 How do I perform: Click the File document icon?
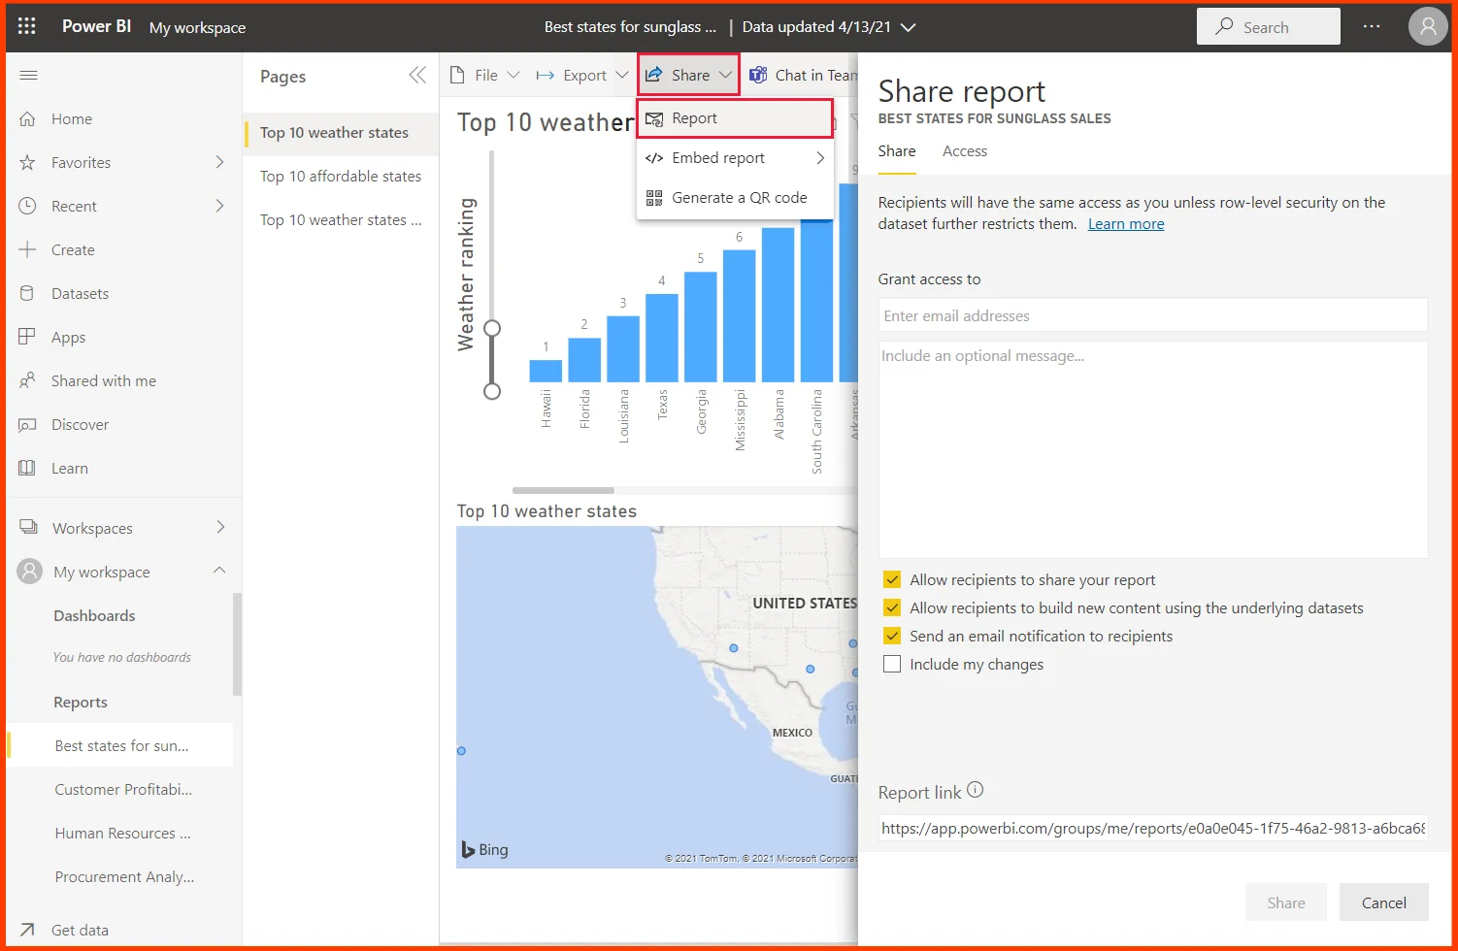458,75
